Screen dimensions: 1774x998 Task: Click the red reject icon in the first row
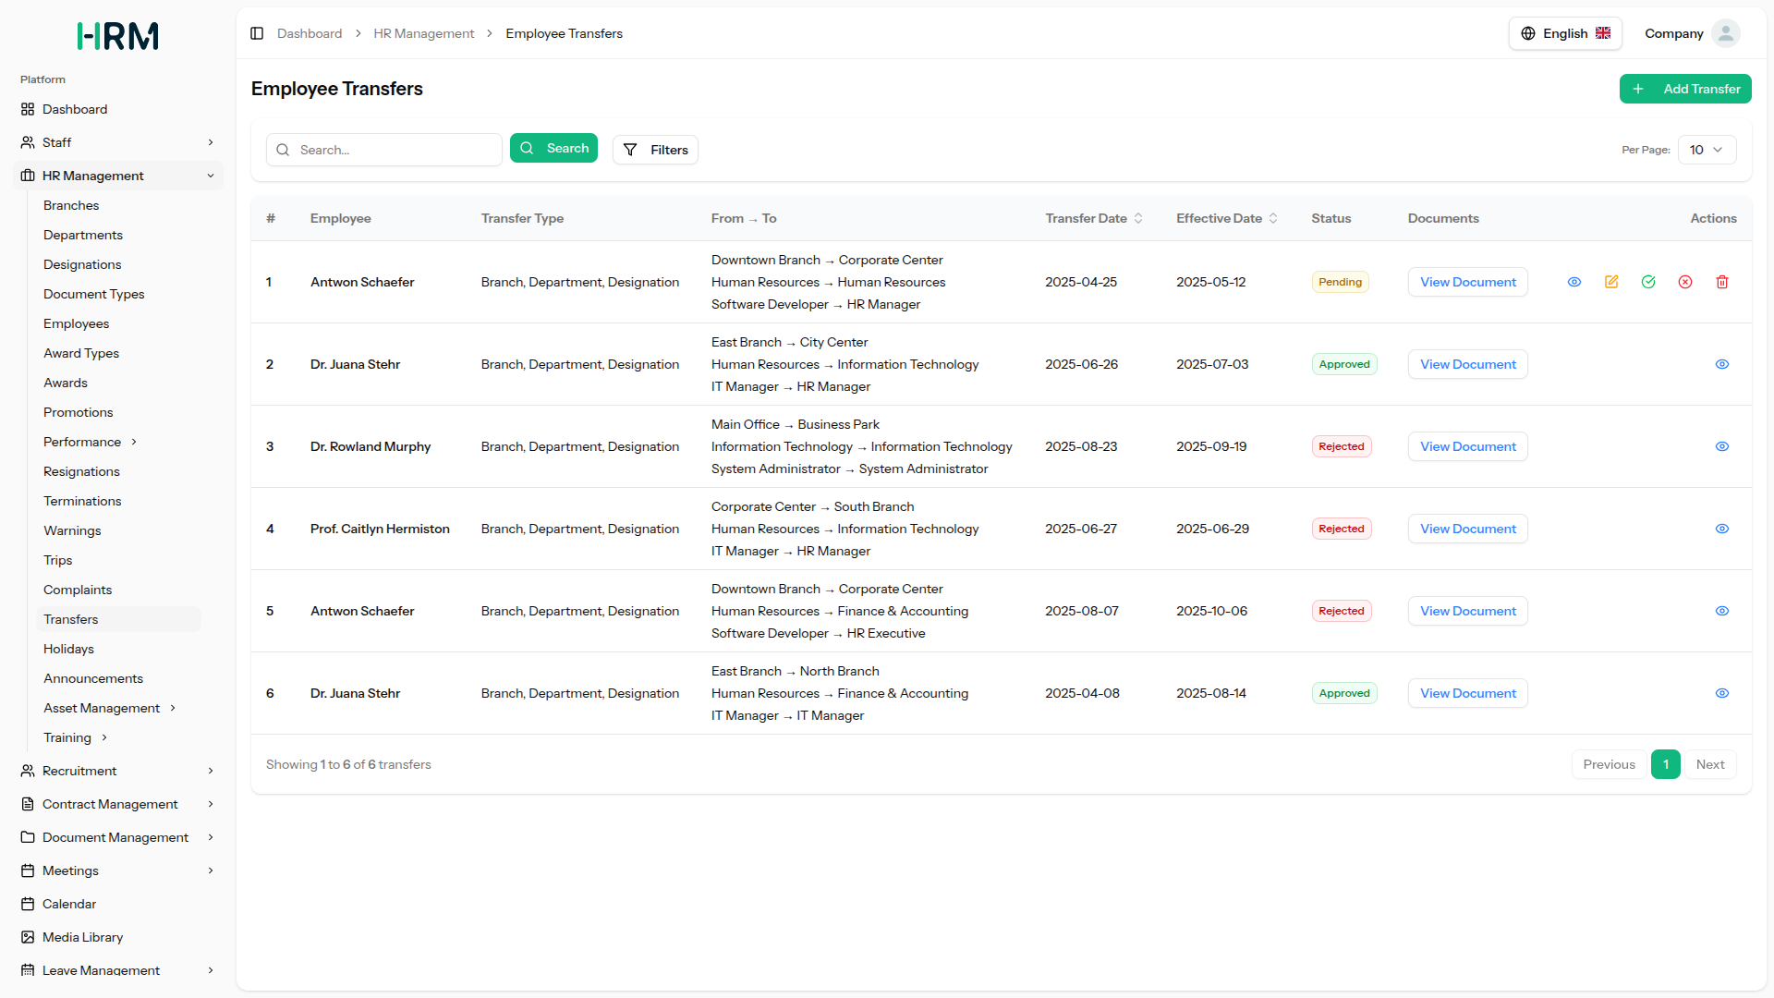1685,282
